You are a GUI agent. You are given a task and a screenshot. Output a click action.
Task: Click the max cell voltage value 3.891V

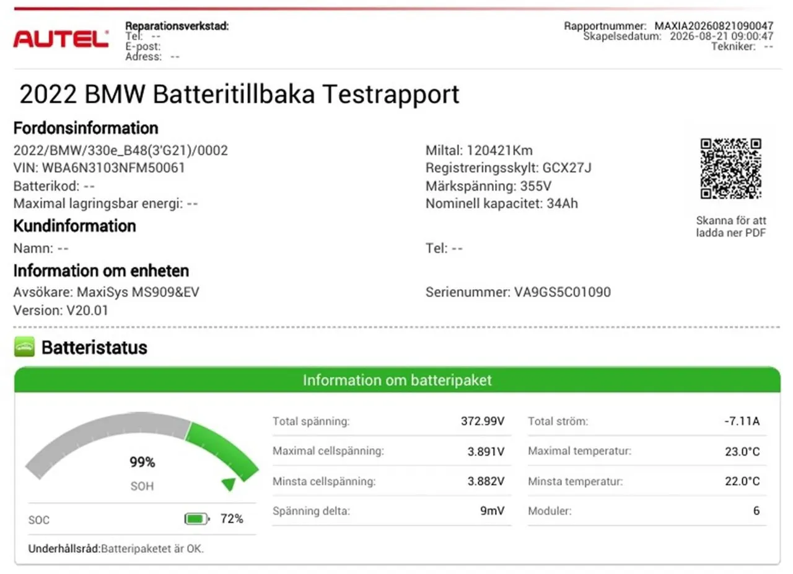pyautogui.click(x=486, y=451)
